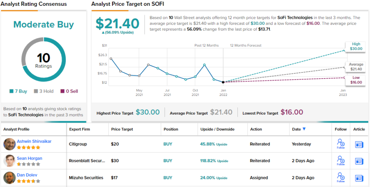Select the High $30.00 forecast label
This screenshot has height=187, width=370.
356,46
